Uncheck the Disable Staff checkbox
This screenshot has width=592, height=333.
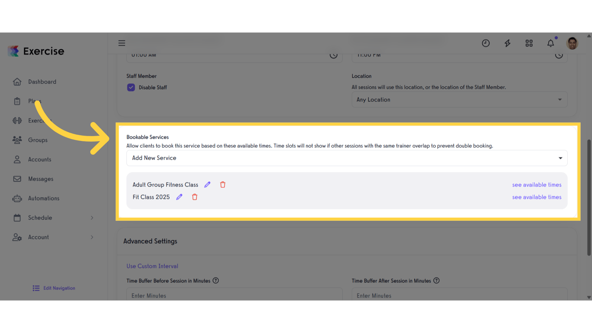pyautogui.click(x=131, y=87)
